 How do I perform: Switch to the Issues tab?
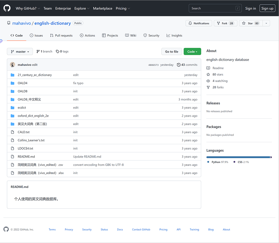(x=36, y=36)
